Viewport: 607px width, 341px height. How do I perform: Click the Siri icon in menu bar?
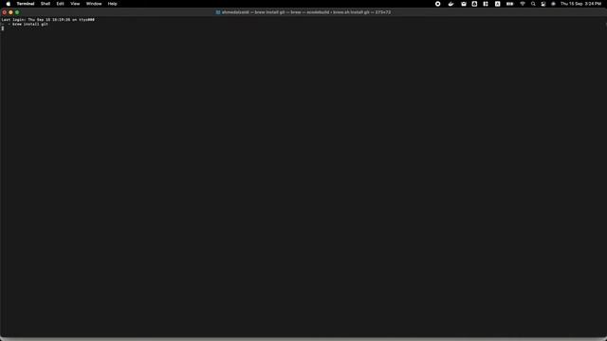(553, 4)
